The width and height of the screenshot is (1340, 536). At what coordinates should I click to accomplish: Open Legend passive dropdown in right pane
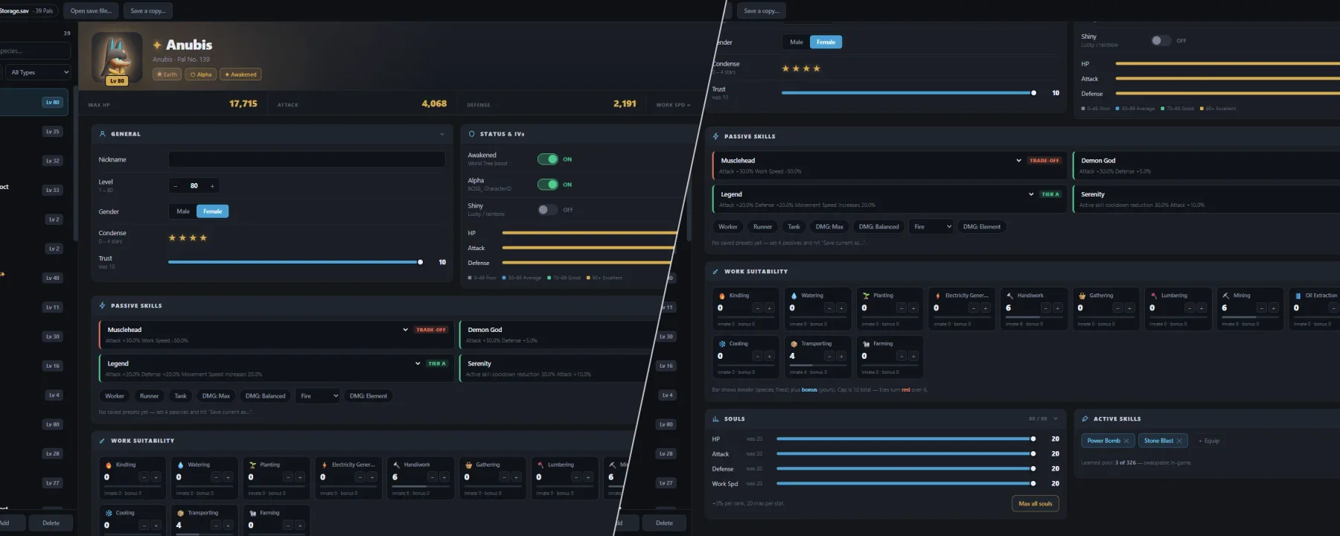(x=1031, y=194)
